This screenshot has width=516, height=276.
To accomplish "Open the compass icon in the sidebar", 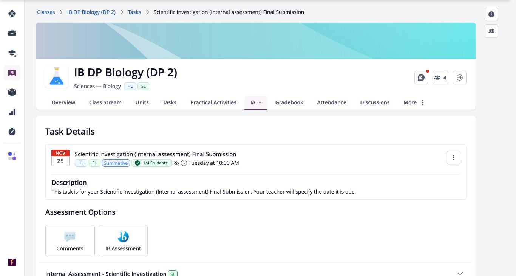I will point(12,132).
